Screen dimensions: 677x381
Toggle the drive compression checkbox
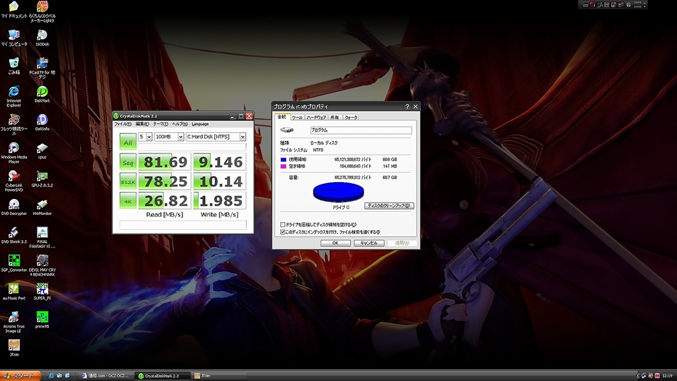(283, 225)
